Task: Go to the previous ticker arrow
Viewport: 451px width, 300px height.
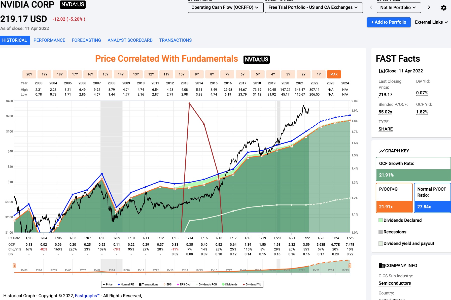Action: [x=371, y=8]
